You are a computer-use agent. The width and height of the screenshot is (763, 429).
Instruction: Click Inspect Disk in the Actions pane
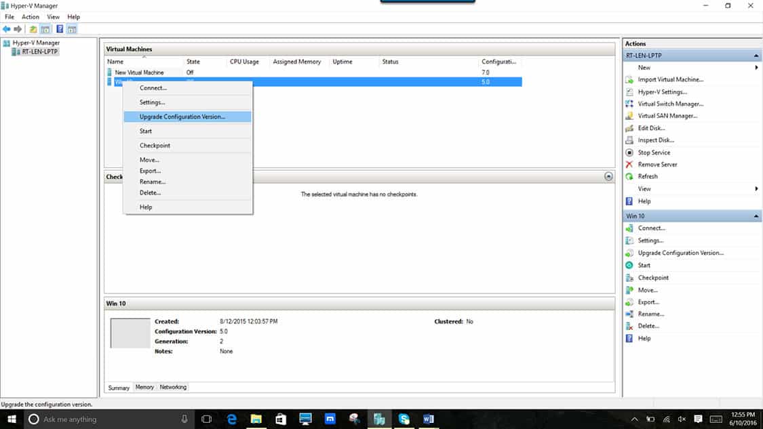coord(656,140)
